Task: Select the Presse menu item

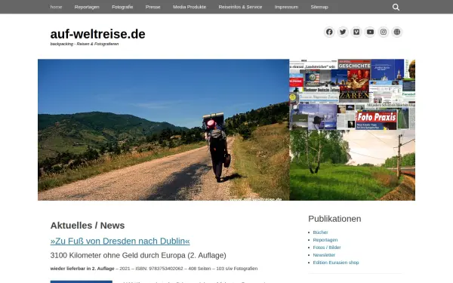Action: click(x=153, y=7)
